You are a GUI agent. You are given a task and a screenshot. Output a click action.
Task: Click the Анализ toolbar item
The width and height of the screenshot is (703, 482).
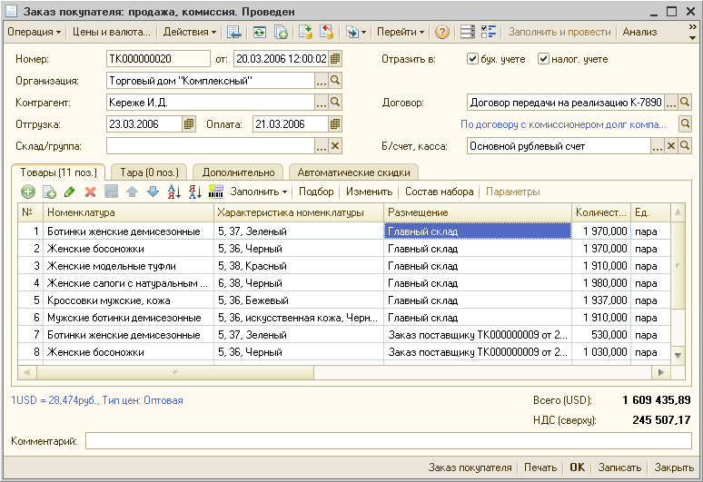[x=639, y=32]
